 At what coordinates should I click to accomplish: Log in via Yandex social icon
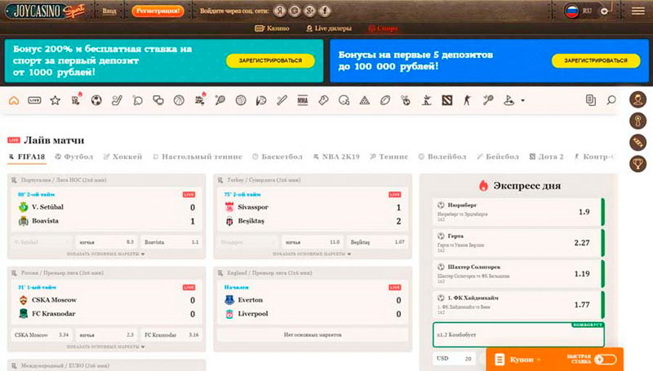point(280,11)
